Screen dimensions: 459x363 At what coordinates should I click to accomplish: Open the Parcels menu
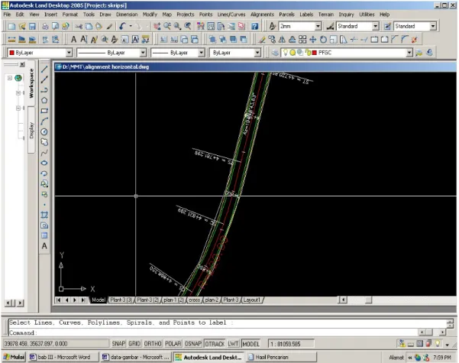tap(286, 15)
